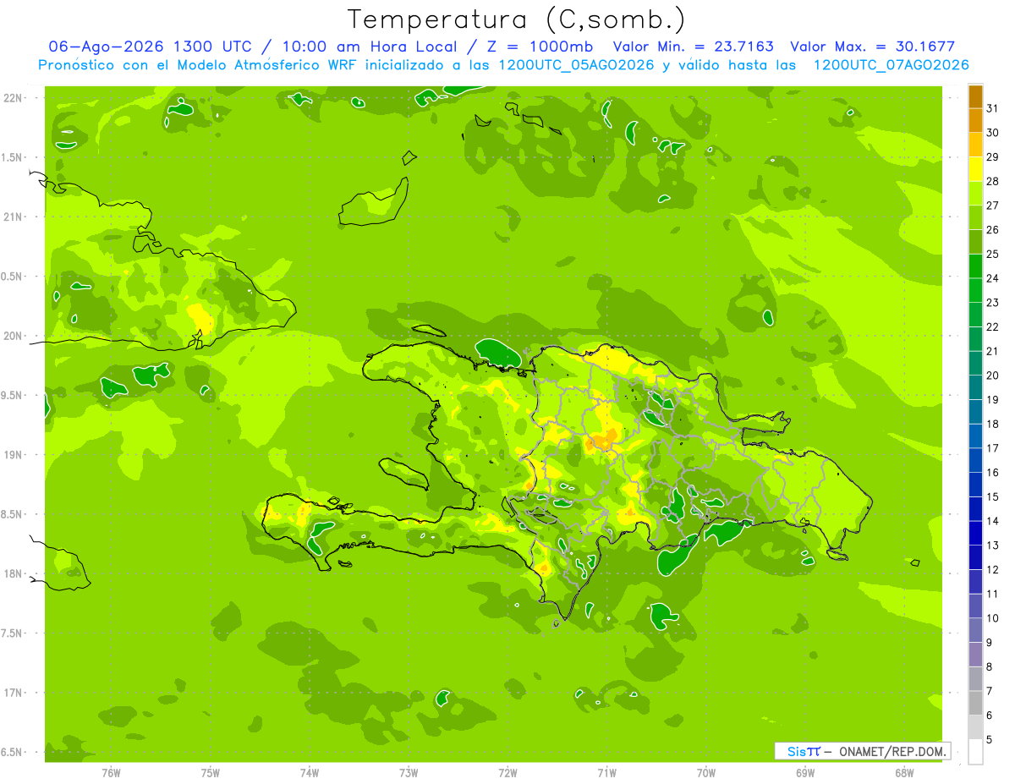
Task: Select the date text '06-Ago-2026 1300 UTC'
Action: tap(151, 47)
